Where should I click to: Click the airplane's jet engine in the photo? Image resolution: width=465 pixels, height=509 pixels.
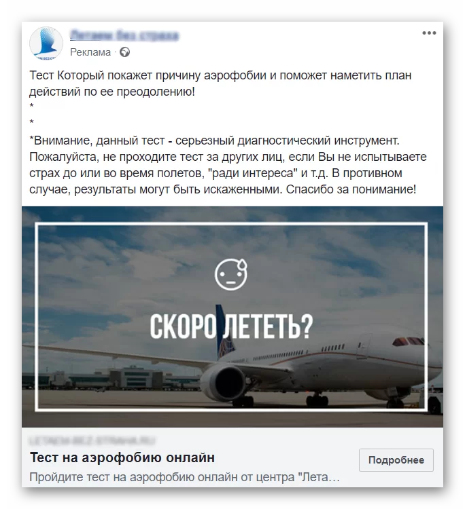click(222, 382)
